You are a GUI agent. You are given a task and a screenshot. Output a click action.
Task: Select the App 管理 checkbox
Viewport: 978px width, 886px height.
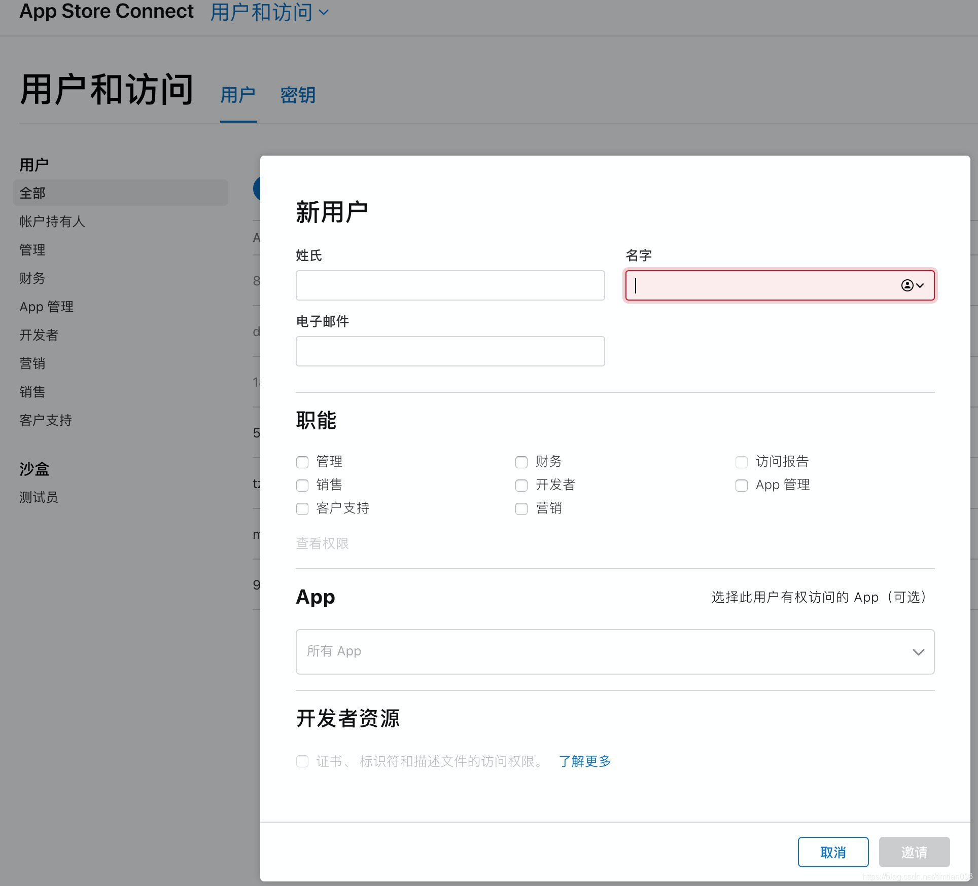click(742, 485)
